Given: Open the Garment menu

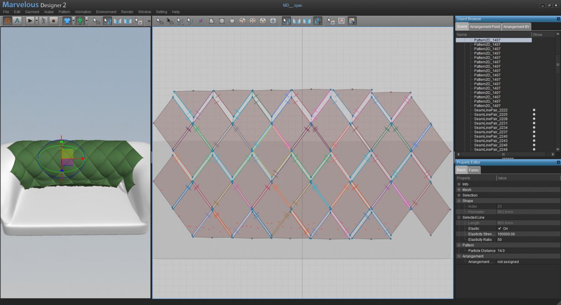Looking at the screenshot, I should coord(32,12).
